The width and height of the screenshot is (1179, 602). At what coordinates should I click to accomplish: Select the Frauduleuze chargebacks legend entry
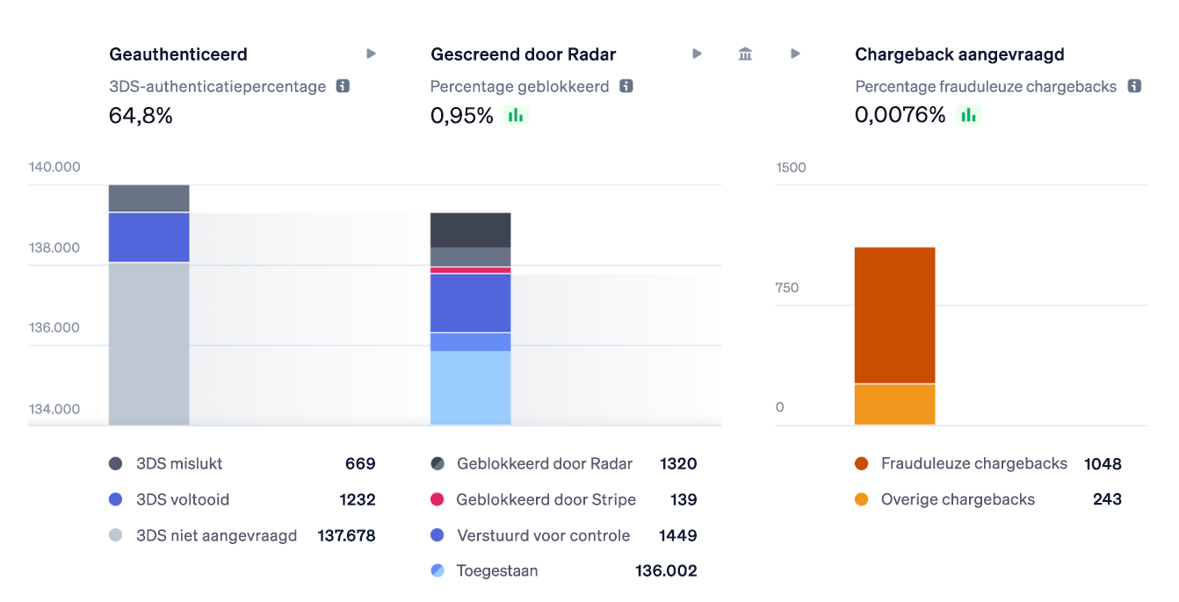pos(973,463)
